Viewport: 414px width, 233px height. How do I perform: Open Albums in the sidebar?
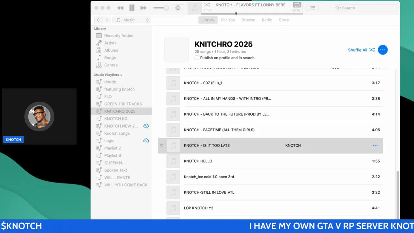click(x=111, y=50)
